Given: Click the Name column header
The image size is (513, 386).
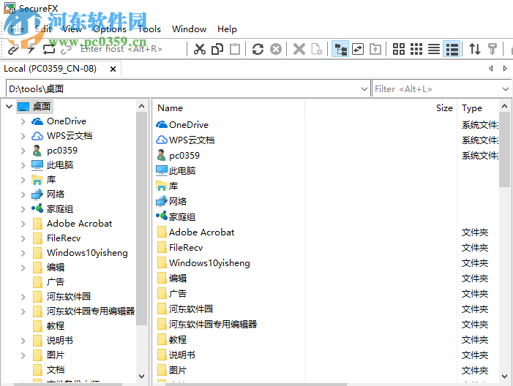Looking at the screenshot, I should click(x=170, y=108).
